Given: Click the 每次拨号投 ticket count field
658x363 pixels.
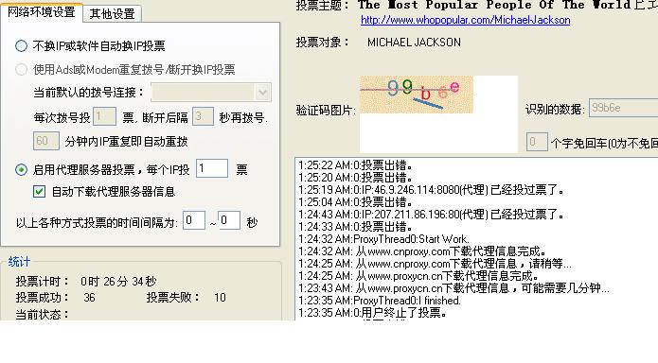Looking at the screenshot, I should 104,116.
